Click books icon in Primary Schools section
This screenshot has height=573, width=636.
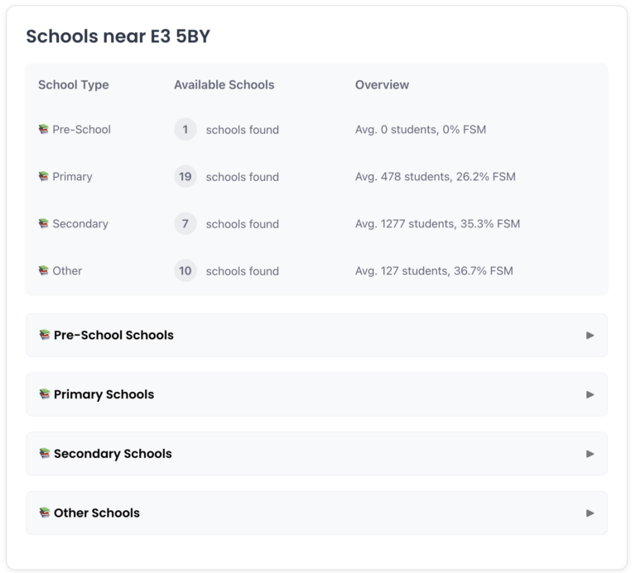click(x=45, y=394)
